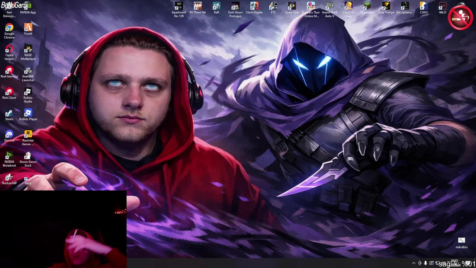This screenshot has width=476, height=268.
Task: Select the Opera tarayıcı shortcut
Action: pos(9,53)
